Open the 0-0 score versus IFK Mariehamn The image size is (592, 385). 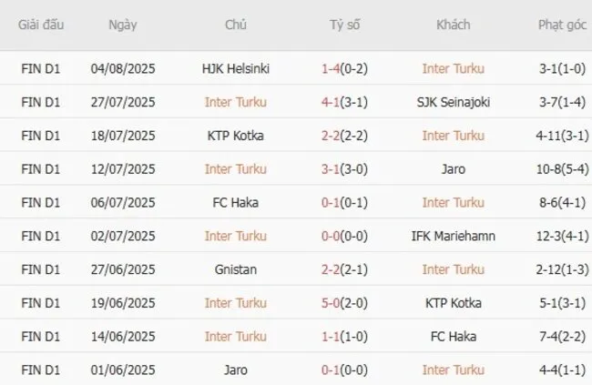pos(332,236)
